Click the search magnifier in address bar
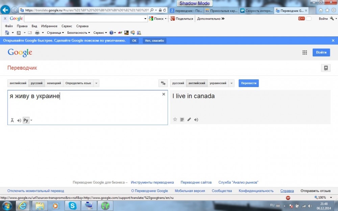338x211 pixels. (x=152, y=10)
